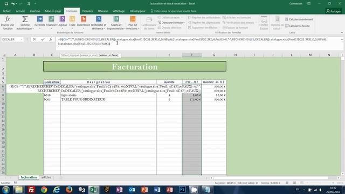Viewport: 345px width, 194px height.
Task: Open the Logique functions icon
Action: point(63,19)
